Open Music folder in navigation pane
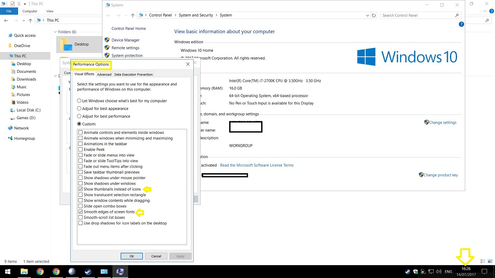The image size is (495, 278). 22,87
